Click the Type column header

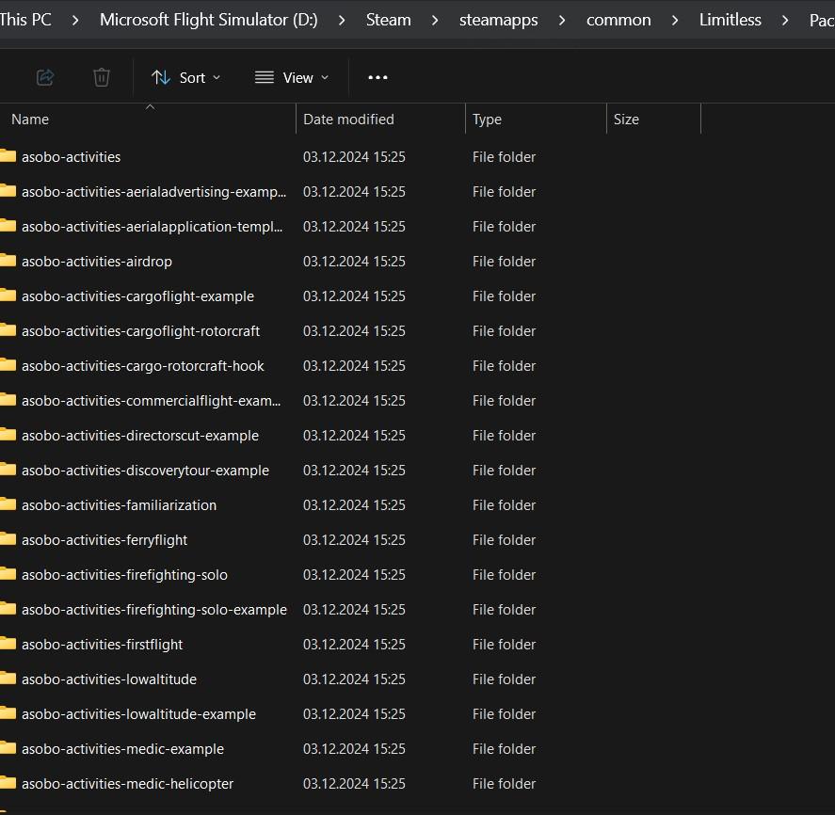pyautogui.click(x=487, y=120)
